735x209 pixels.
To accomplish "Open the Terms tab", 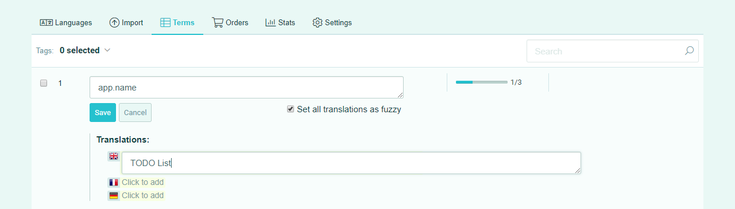I will [177, 23].
